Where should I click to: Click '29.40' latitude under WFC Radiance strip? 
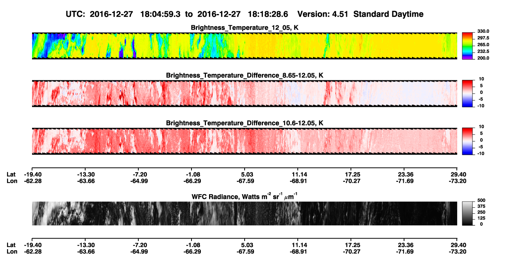coord(459,245)
